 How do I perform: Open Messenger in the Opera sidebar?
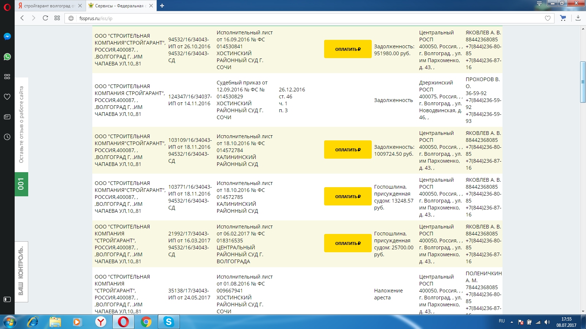click(7, 37)
